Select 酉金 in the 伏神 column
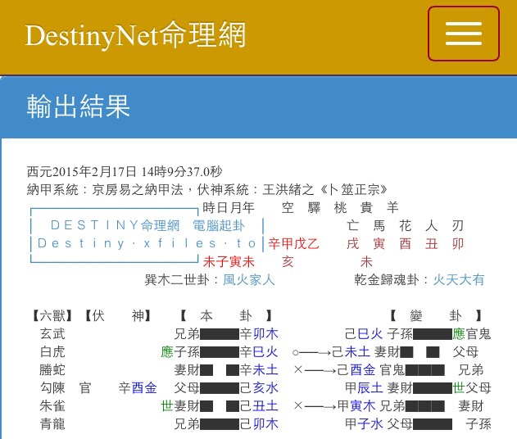This screenshot has width=517, height=439. pyautogui.click(x=144, y=387)
